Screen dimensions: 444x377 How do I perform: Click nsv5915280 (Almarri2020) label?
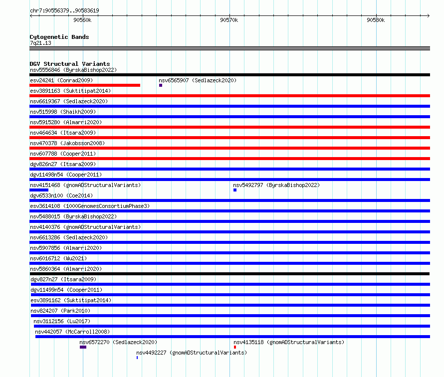(x=66, y=122)
